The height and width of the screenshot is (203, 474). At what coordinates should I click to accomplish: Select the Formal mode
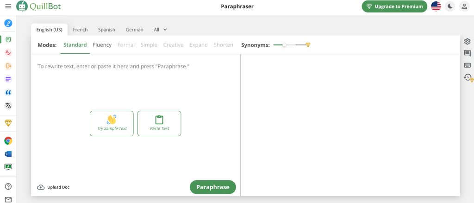[126, 45]
